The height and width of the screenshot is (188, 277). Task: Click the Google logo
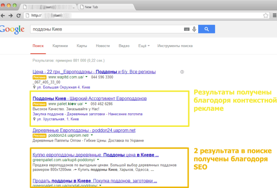(12, 30)
